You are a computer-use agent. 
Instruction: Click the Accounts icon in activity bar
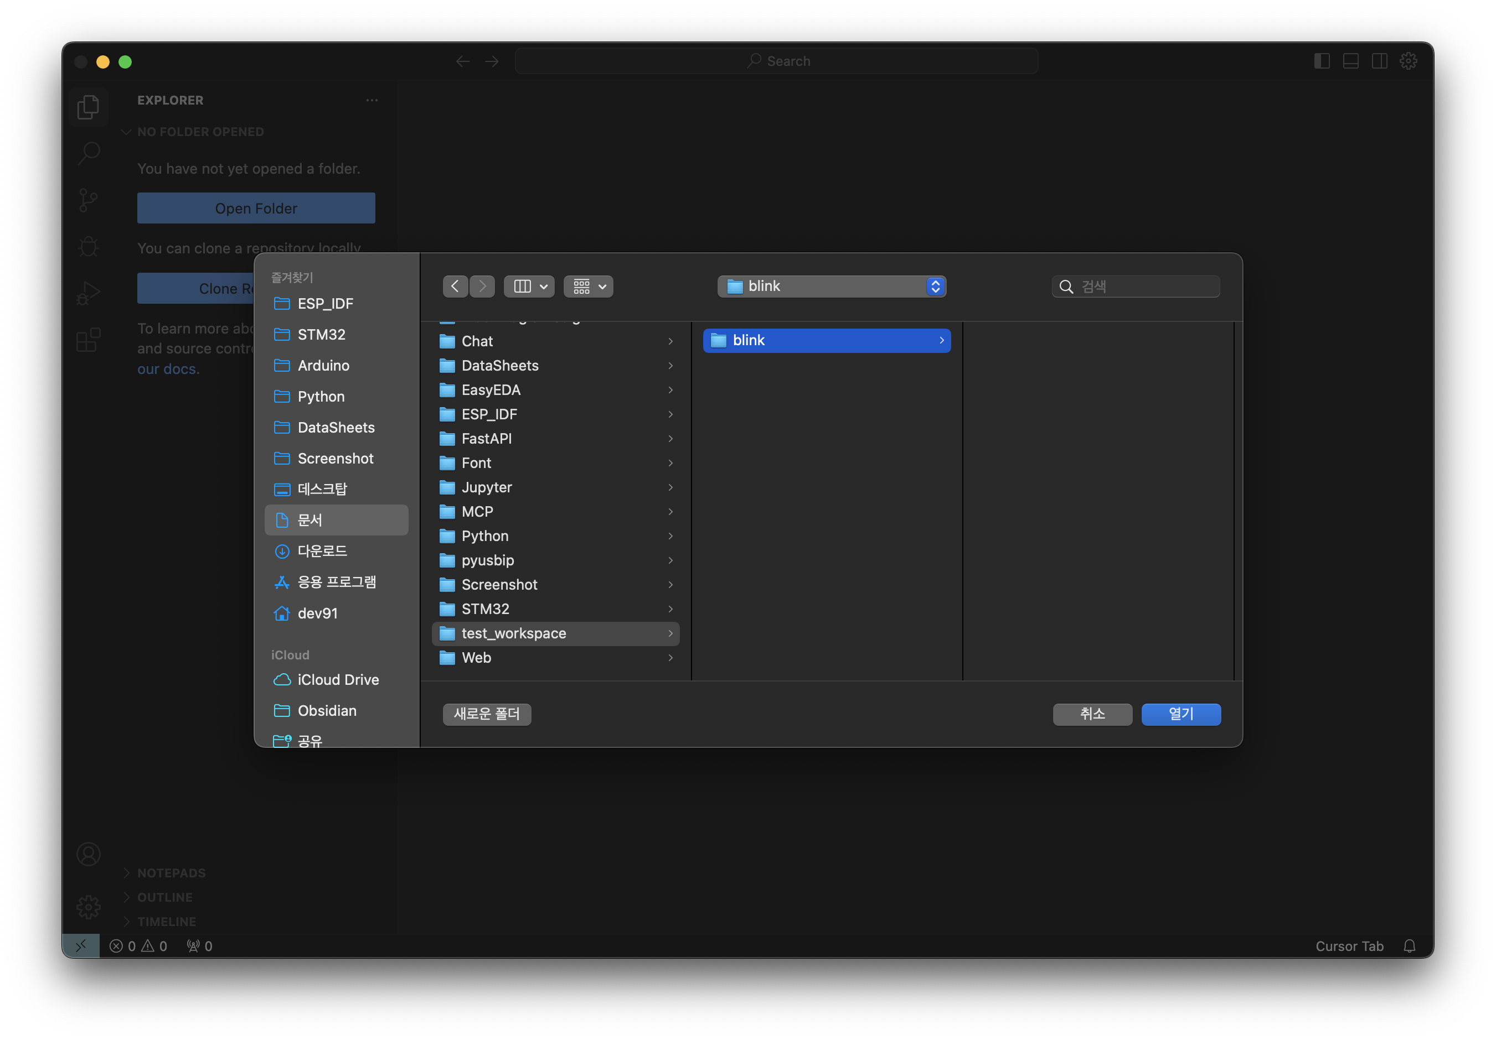coord(88,855)
